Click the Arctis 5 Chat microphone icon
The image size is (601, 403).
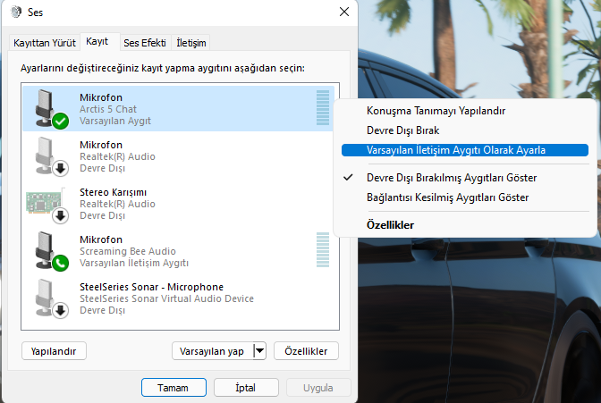51,109
